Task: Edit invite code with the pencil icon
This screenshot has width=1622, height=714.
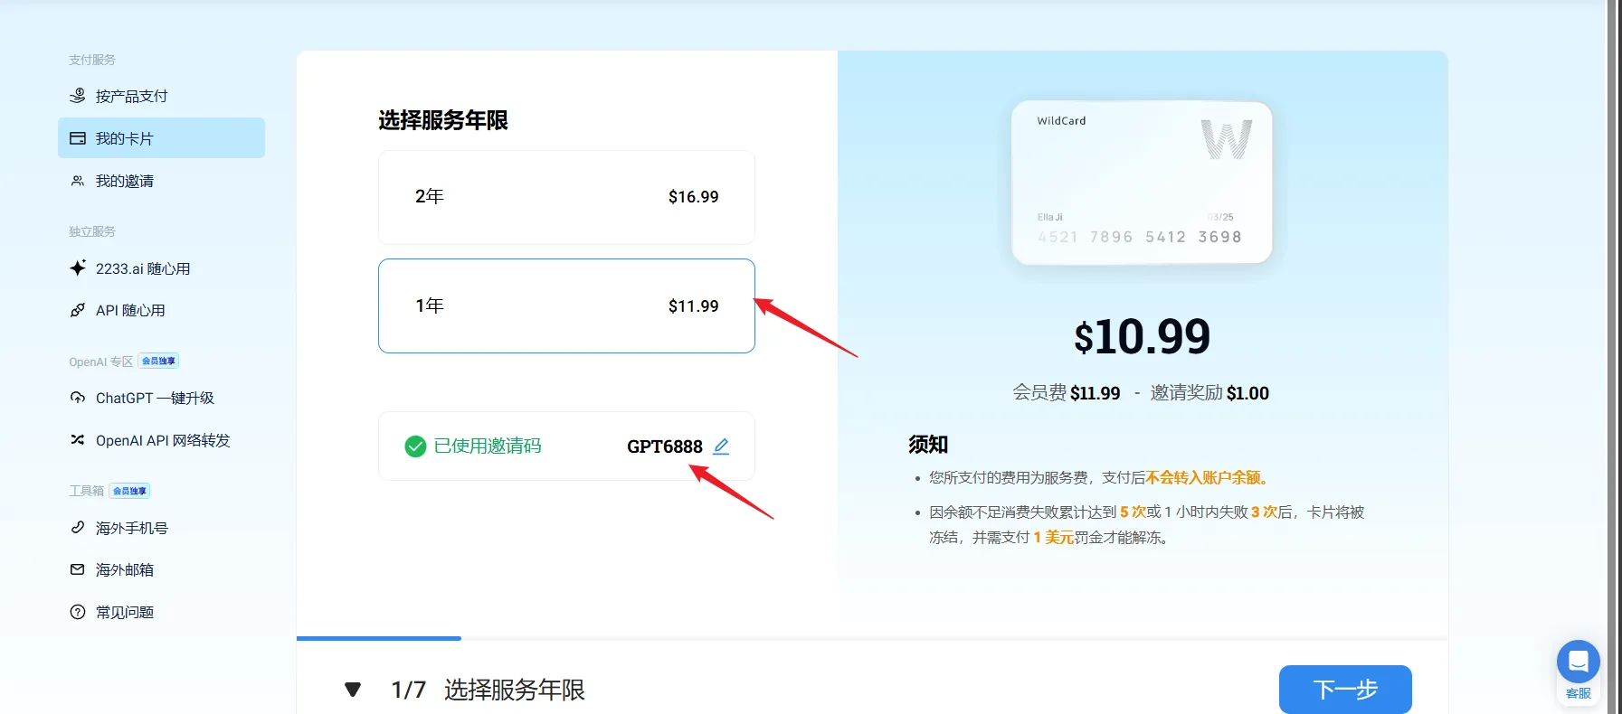Action: point(721,446)
